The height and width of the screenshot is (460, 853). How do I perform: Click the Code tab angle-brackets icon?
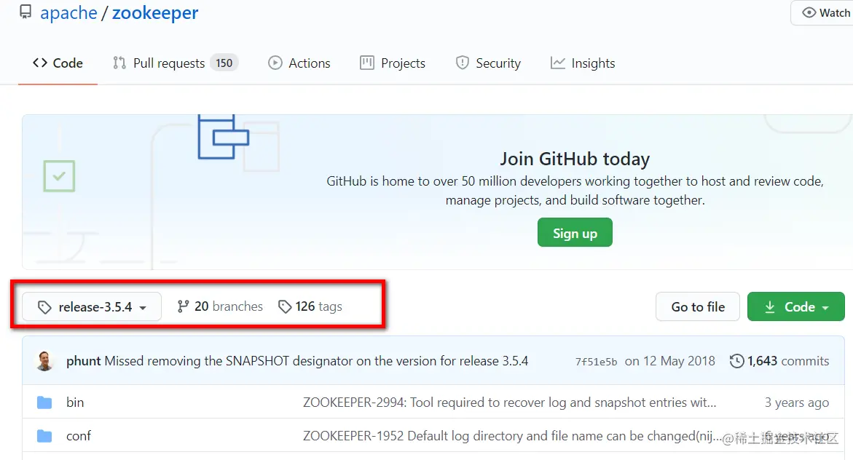(x=40, y=63)
